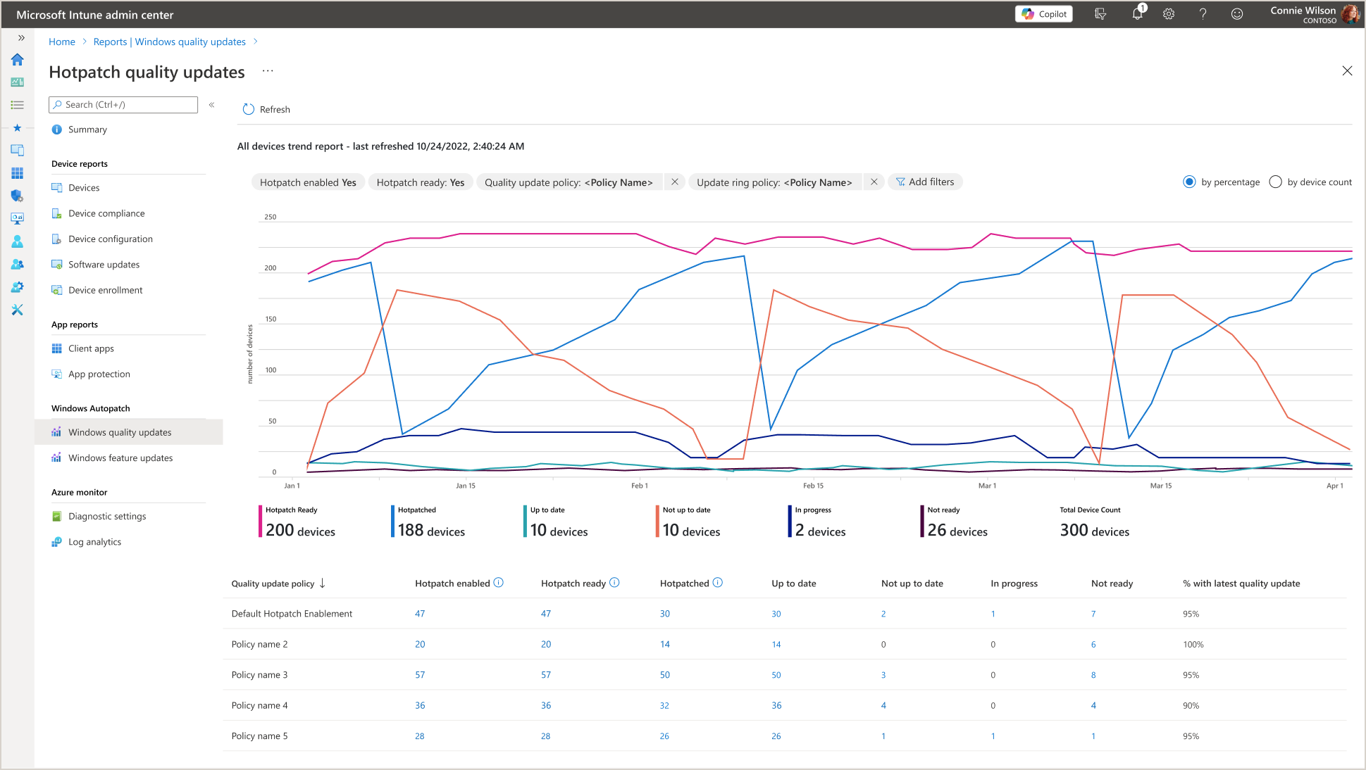The width and height of the screenshot is (1366, 770).
Task: Select the Dashboard icon in the sidebar
Action: [17, 82]
